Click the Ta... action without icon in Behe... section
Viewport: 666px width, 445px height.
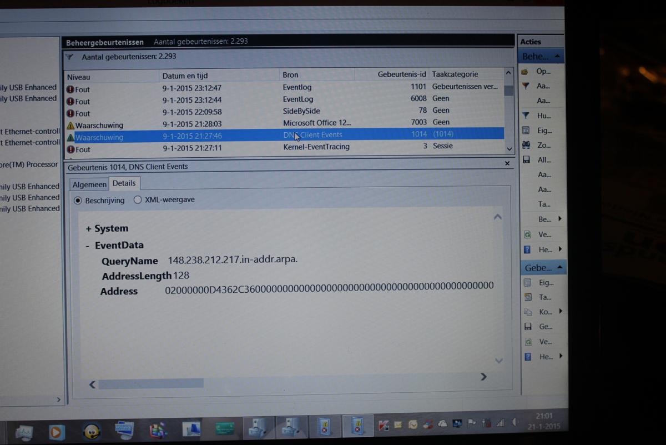(x=544, y=204)
